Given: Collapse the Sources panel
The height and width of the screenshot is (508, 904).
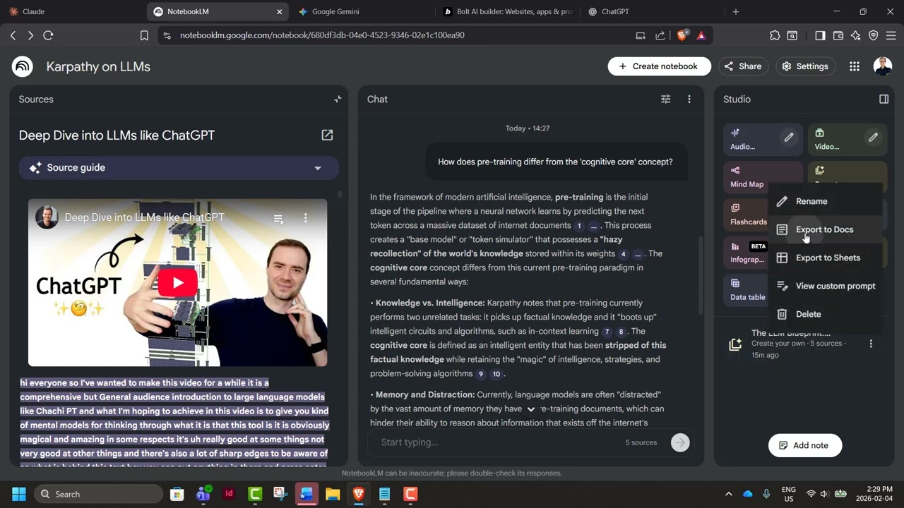Looking at the screenshot, I should click(x=338, y=99).
